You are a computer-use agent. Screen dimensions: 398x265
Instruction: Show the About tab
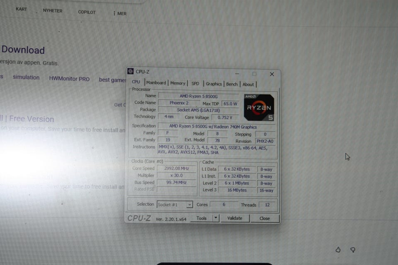tap(248, 84)
